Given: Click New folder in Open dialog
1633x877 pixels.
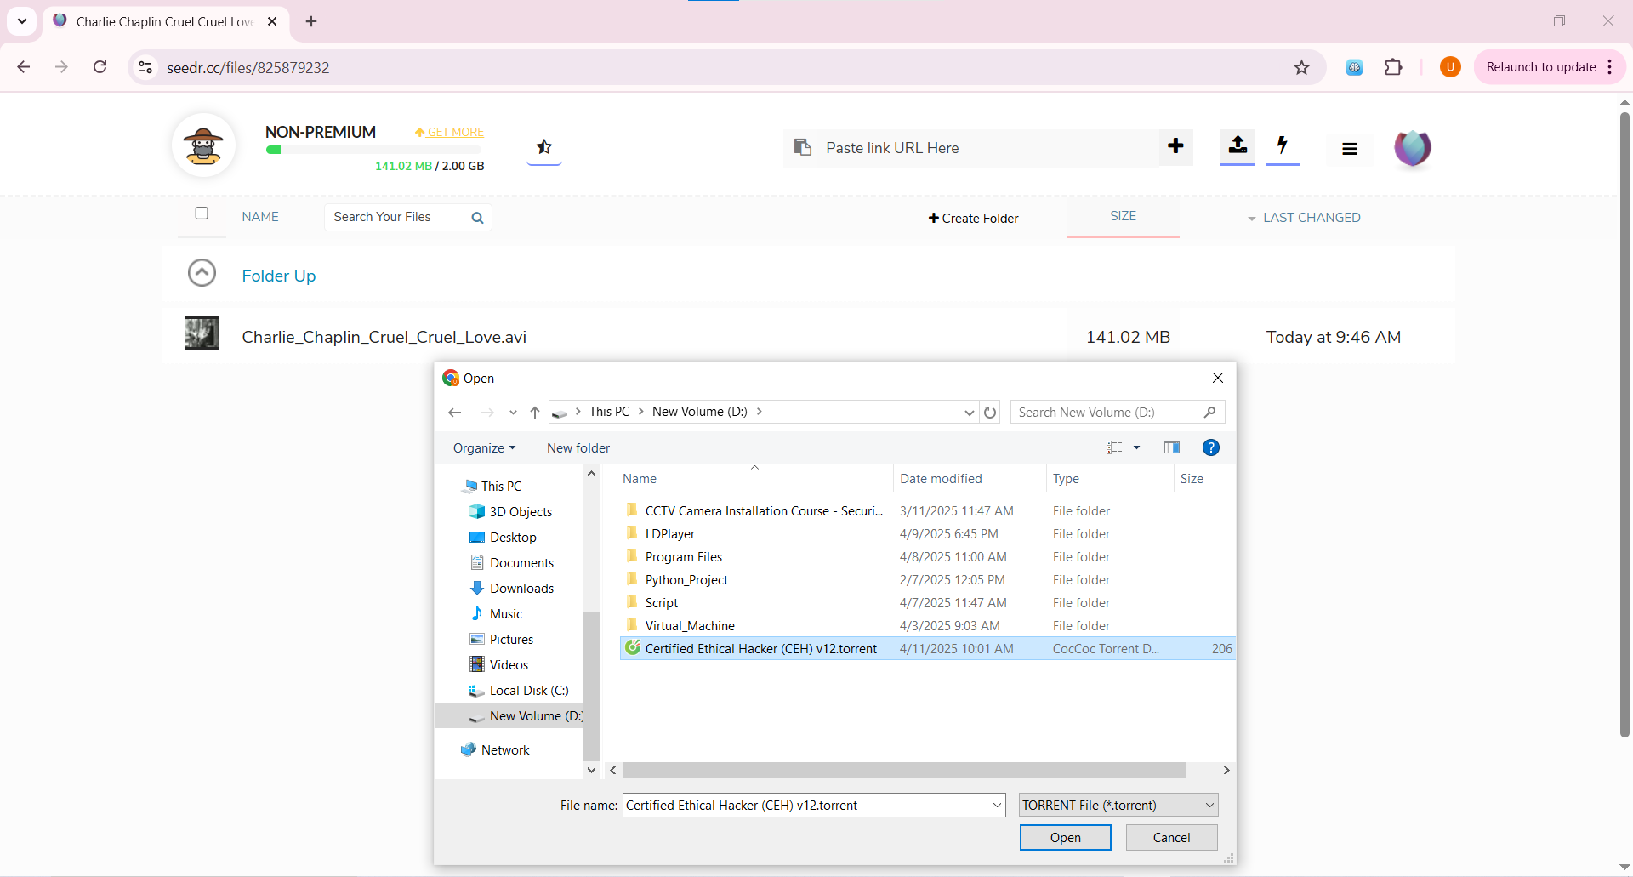Looking at the screenshot, I should [578, 448].
